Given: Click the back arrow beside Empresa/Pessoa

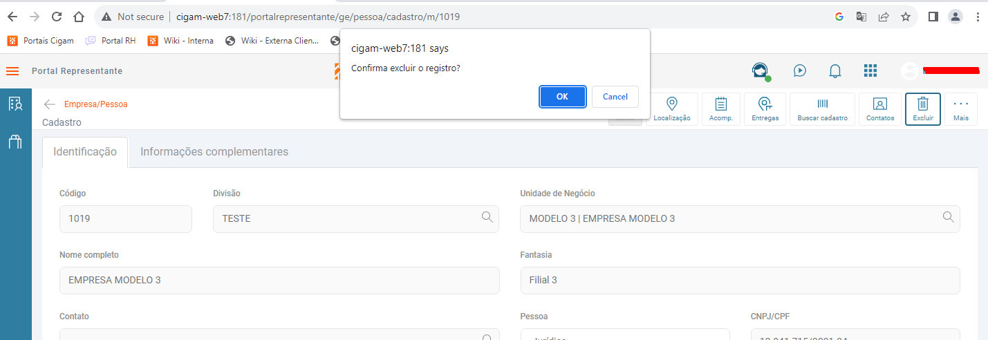Looking at the screenshot, I should tap(49, 104).
